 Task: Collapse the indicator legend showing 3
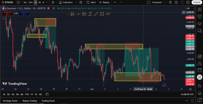pyautogui.click(x=4, y=19)
